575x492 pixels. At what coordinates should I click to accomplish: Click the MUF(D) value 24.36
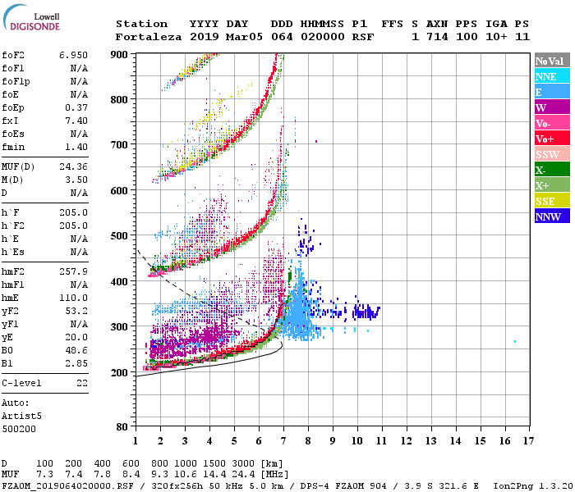tap(73, 167)
